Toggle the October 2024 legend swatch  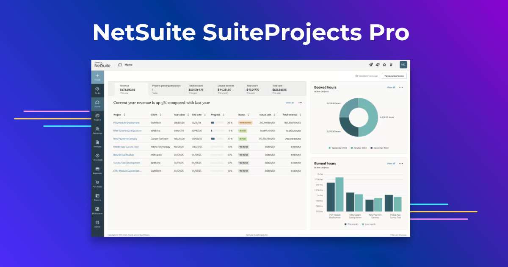coord(351,148)
